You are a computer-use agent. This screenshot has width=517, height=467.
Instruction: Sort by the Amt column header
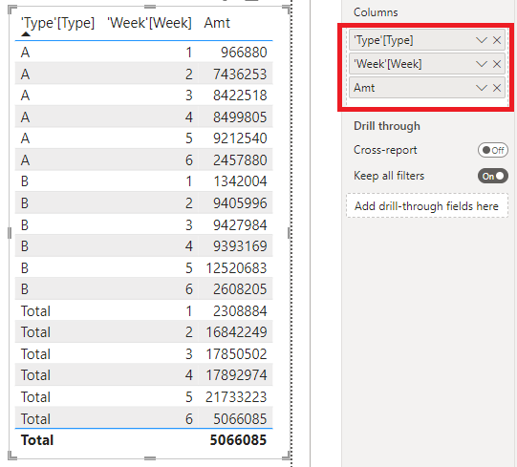coord(217,23)
